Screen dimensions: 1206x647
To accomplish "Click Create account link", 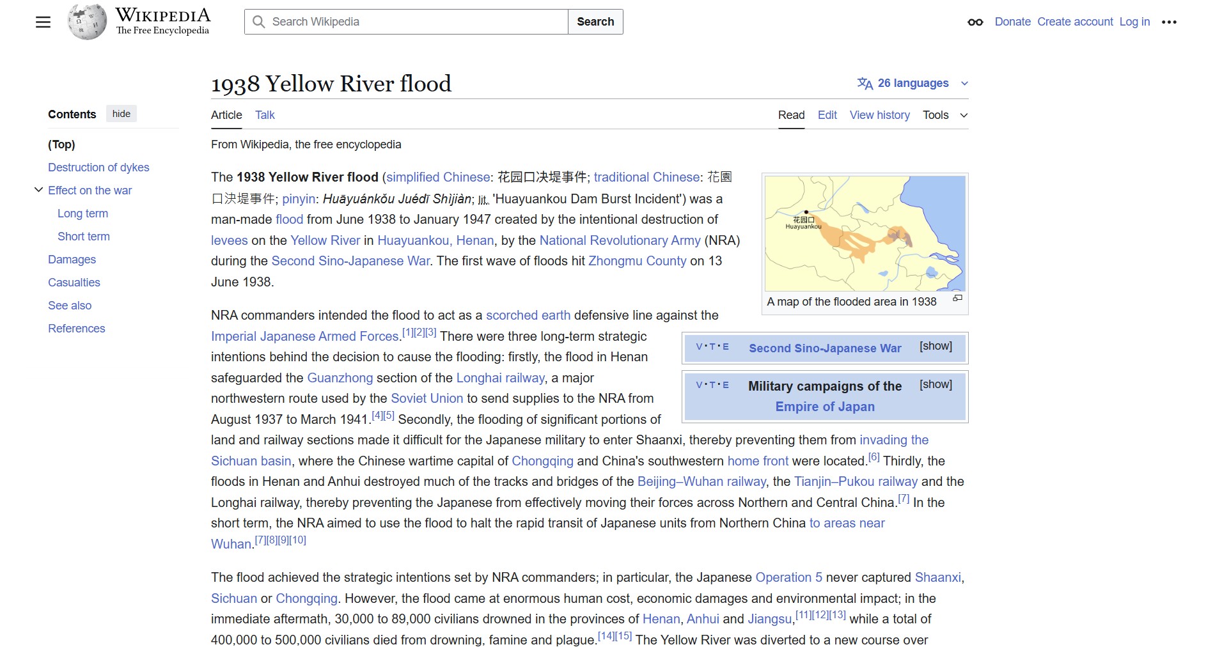I will click(x=1075, y=22).
